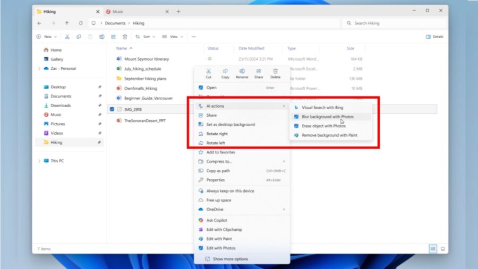
Task: Close the Hiking tab
Action: 98,12
